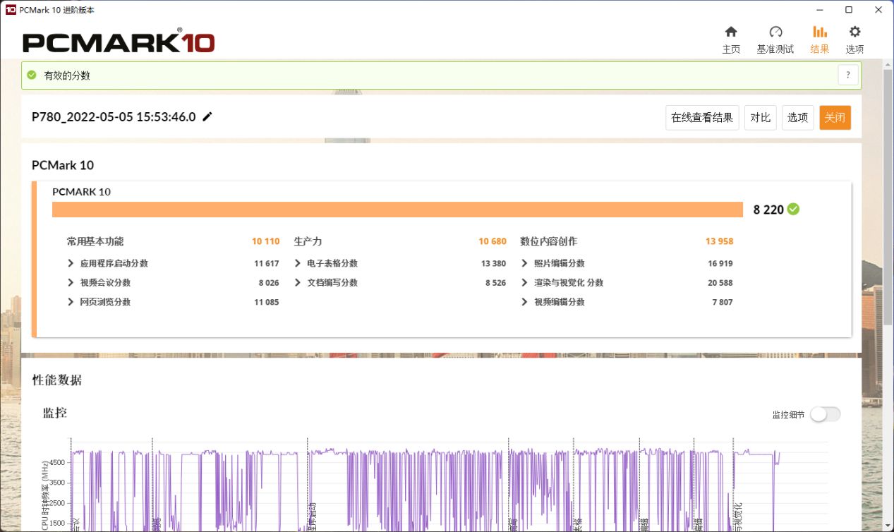Image resolution: width=894 pixels, height=532 pixels.
Task: Open the 主页 home icon
Action: coord(731,32)
